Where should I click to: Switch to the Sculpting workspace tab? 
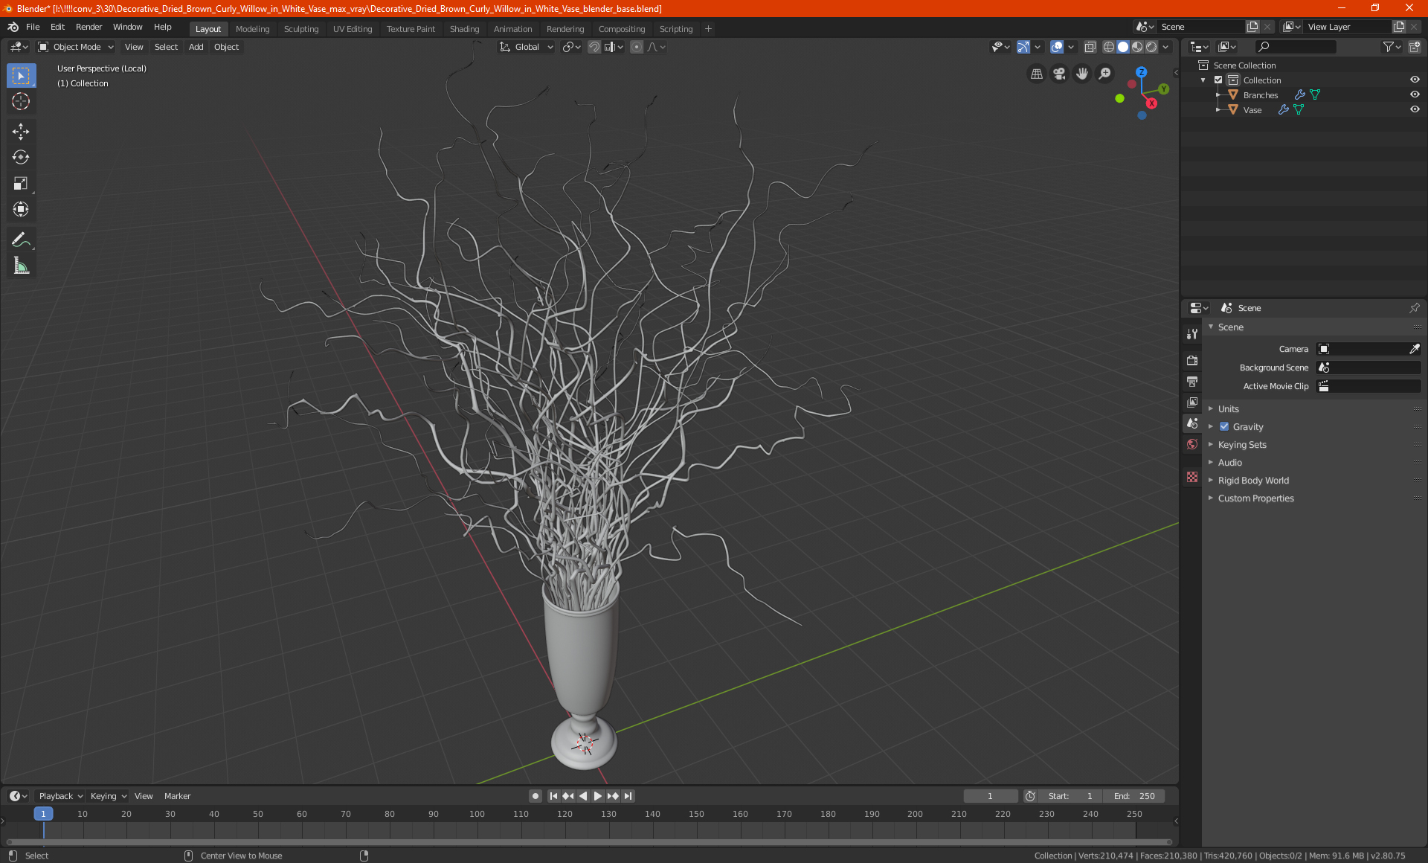[x=300, y=28]
